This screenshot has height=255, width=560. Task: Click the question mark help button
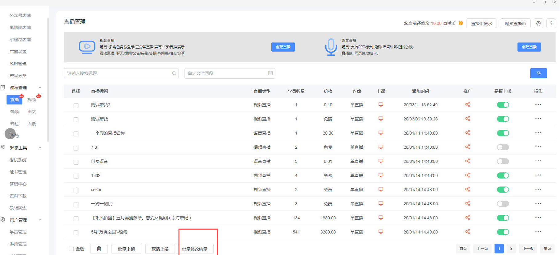coord(551,23)
